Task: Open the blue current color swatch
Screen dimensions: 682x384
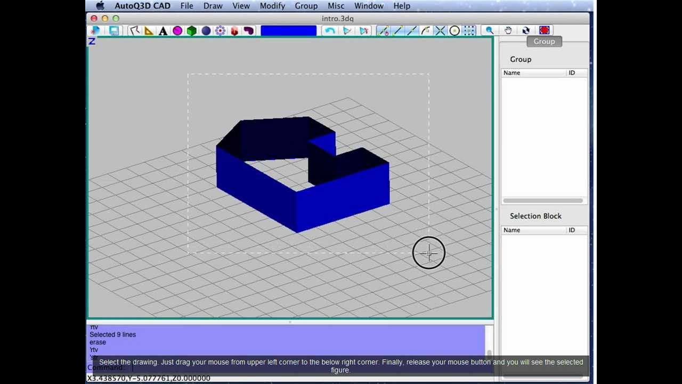Action: point(288,31)
